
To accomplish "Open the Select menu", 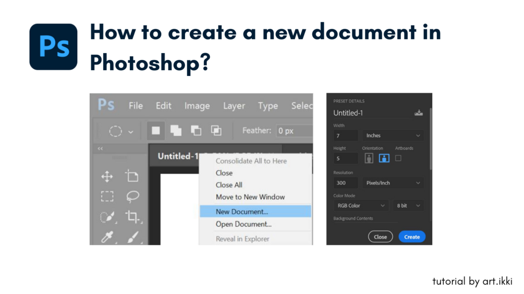I will [x=302, y=106].
